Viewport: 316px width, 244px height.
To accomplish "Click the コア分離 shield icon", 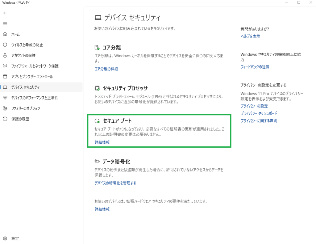I will 96,47.
